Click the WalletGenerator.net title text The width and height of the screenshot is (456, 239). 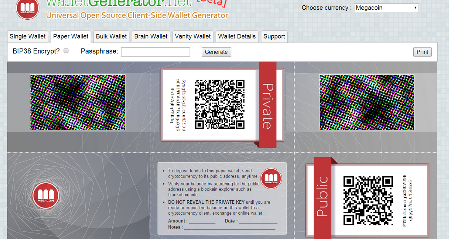(119, 3)
